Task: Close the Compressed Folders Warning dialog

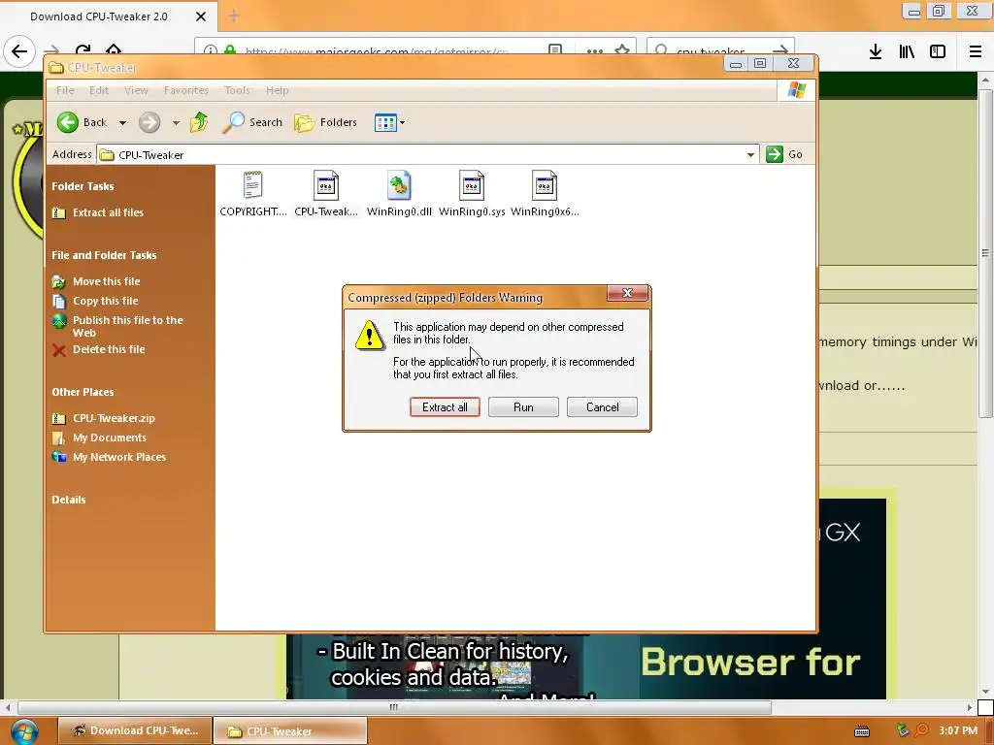Action: (x=627, y=293)
